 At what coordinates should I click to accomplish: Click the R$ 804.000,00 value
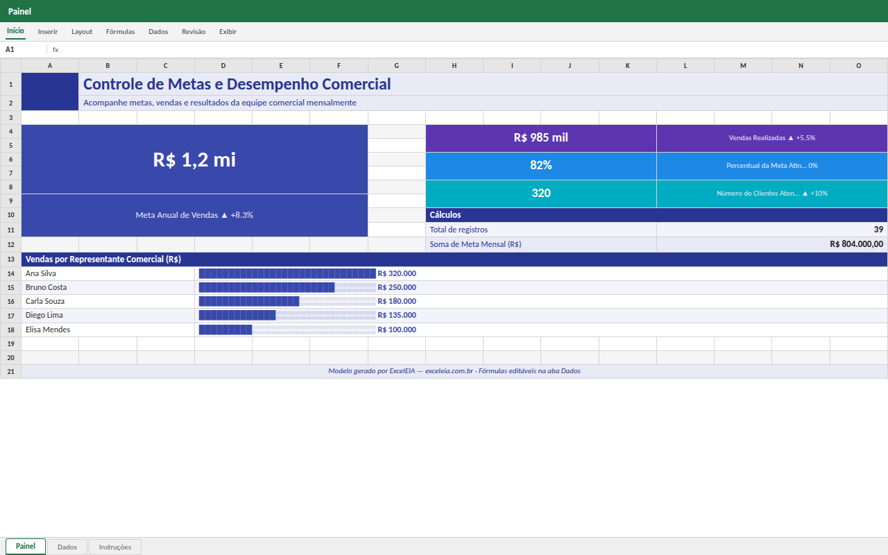pos(772,244)
